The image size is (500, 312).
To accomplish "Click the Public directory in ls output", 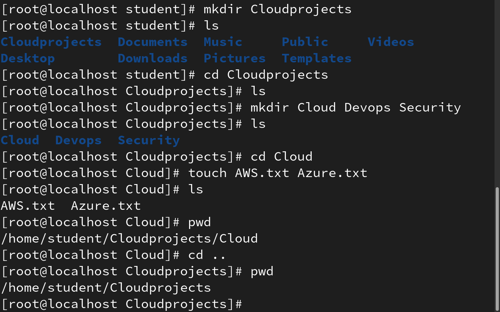I will pos(305,42).
